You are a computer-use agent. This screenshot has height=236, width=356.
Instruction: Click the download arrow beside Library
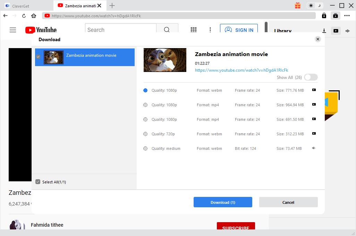point(324,31)
